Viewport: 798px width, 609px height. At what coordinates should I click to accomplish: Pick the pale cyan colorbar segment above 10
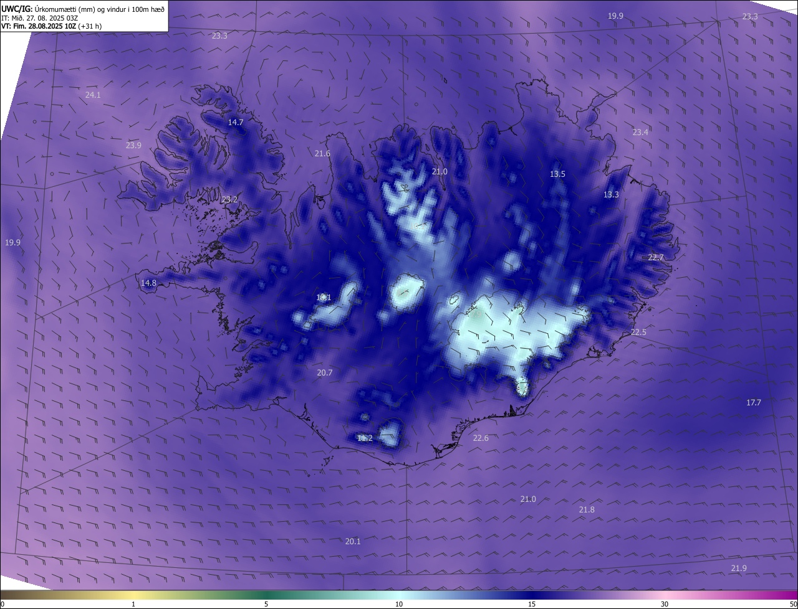399,595
